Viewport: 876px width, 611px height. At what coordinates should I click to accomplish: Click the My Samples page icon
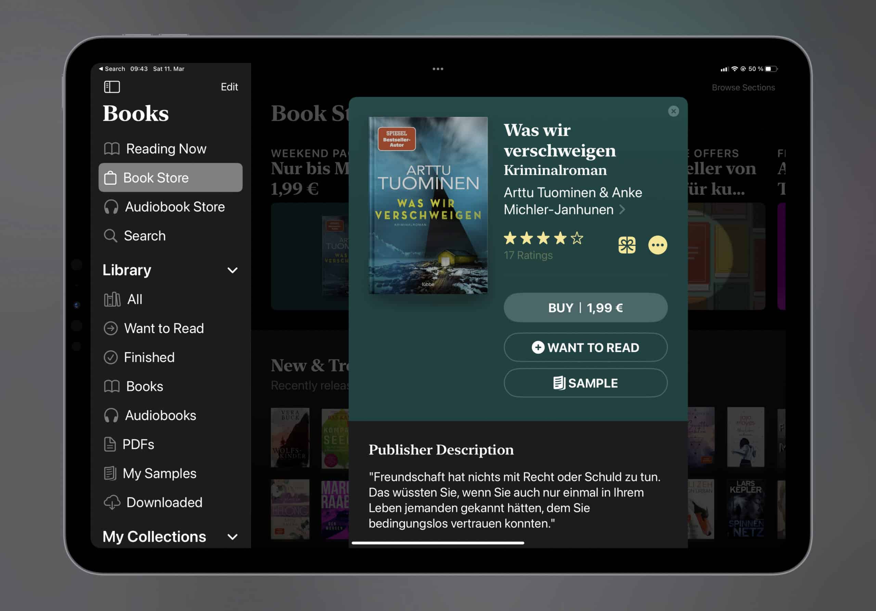110,473
